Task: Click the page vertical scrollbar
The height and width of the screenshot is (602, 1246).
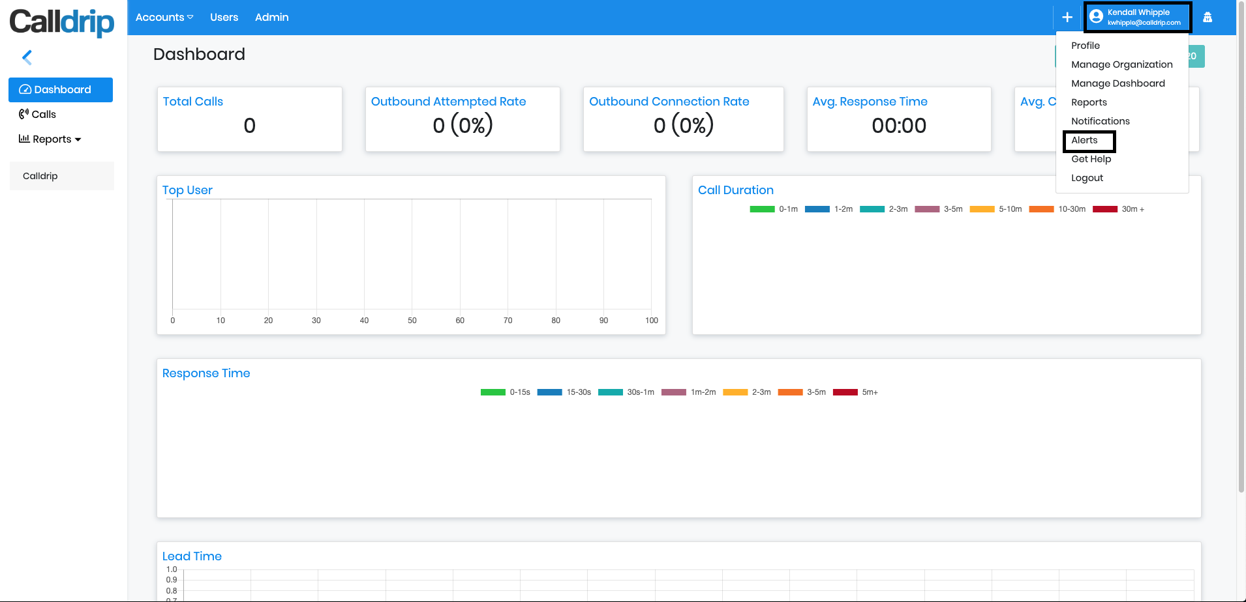Action: [x=1241, y=248]
